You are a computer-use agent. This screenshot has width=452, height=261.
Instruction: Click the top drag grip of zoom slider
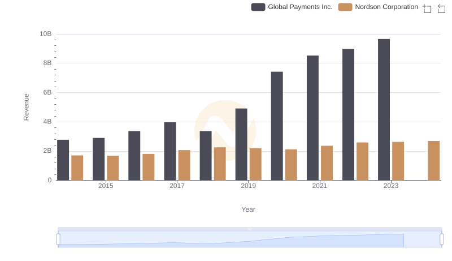pos(250,229)
